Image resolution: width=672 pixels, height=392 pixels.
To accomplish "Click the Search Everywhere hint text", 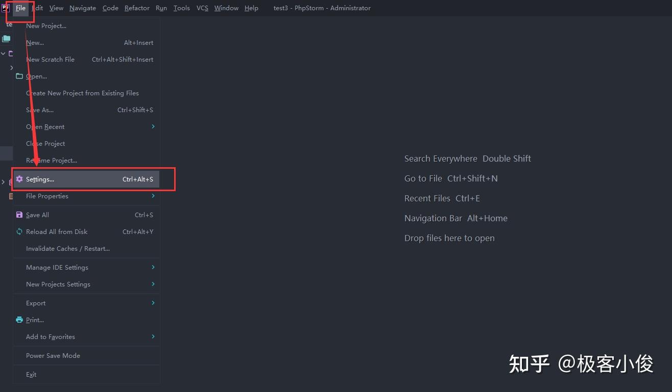I will pos(468,159).
